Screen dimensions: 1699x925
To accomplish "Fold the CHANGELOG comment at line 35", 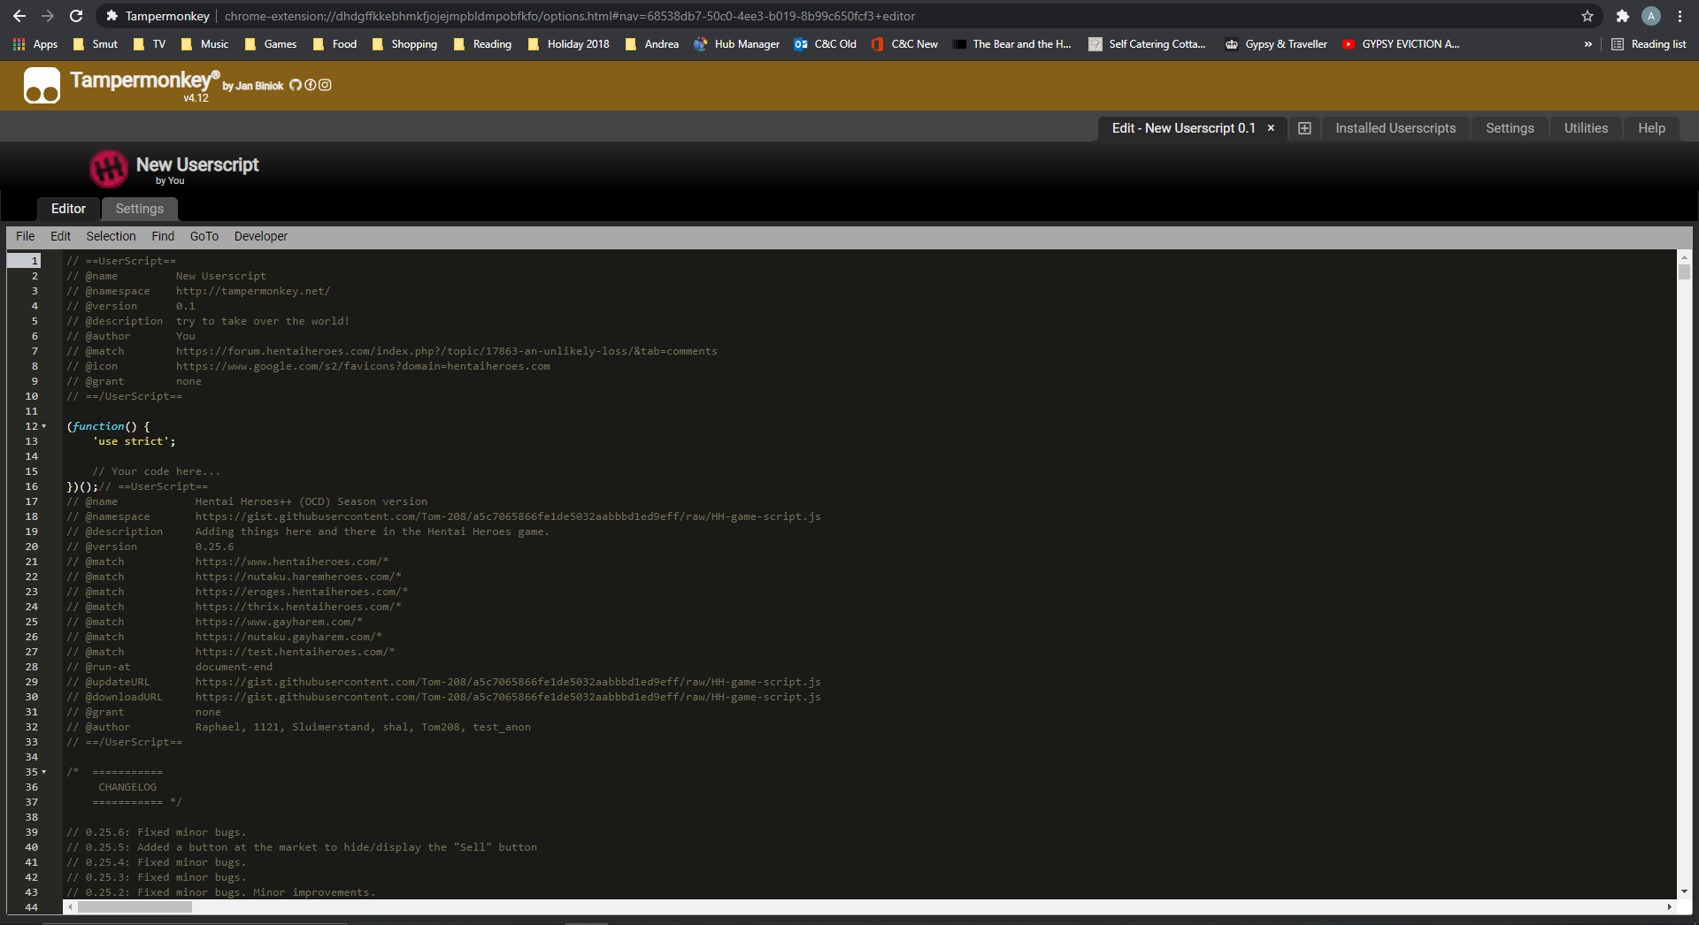I will (44, 772).
